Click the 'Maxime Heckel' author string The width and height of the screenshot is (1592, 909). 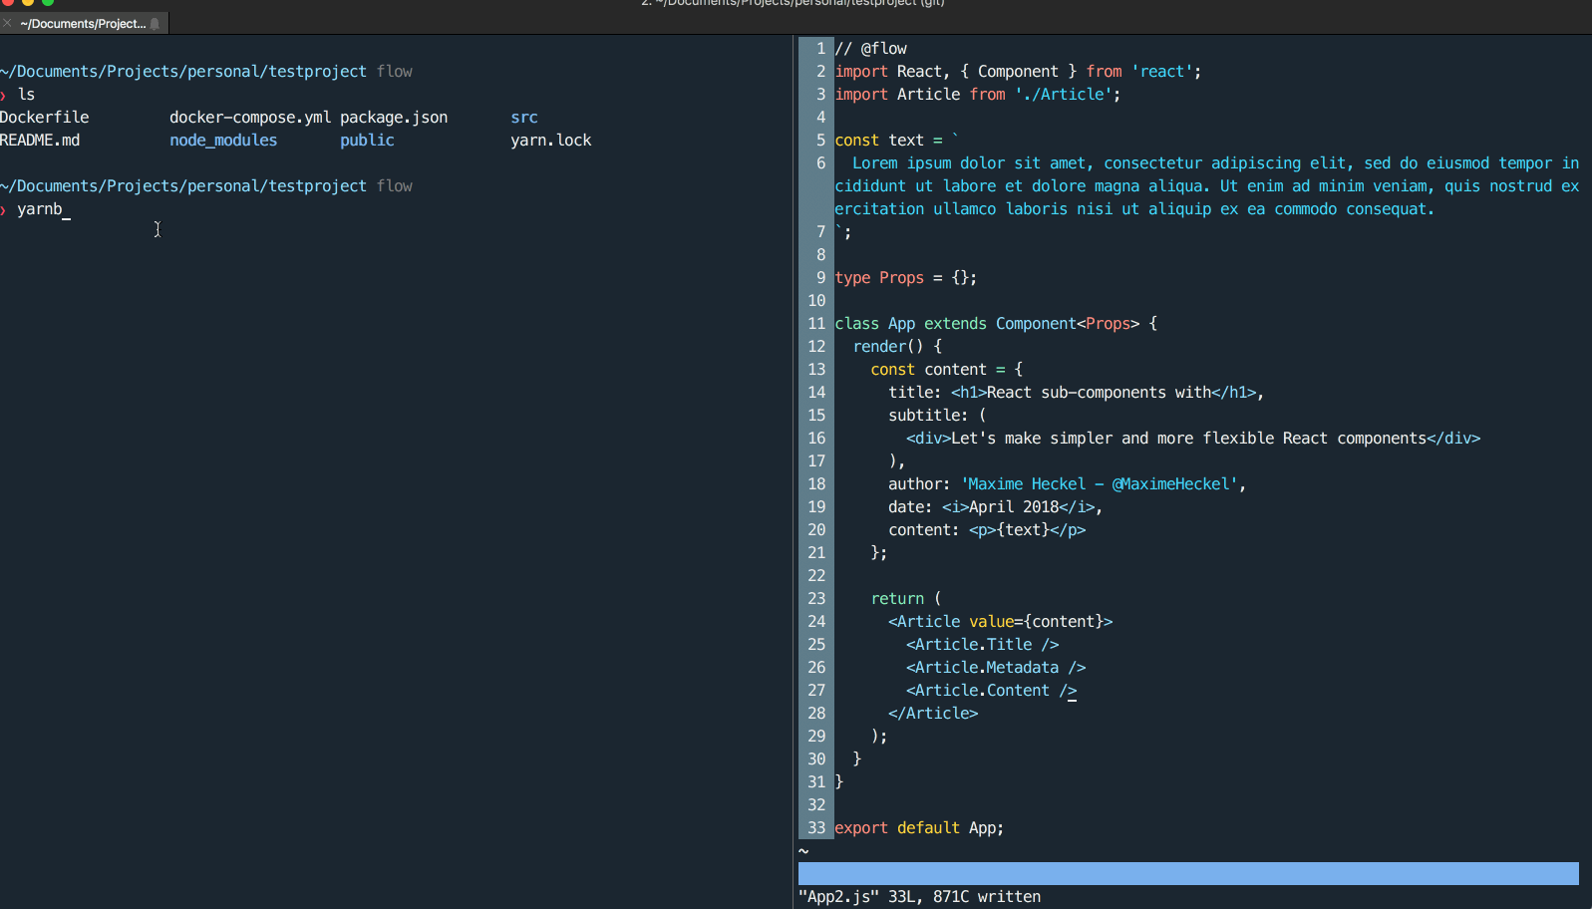[1102, 484]
